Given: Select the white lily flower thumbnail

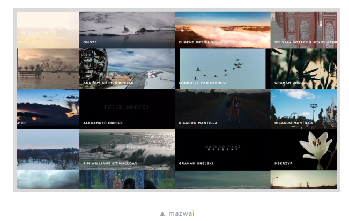Looking at the screenshot, I should (304, 148).
